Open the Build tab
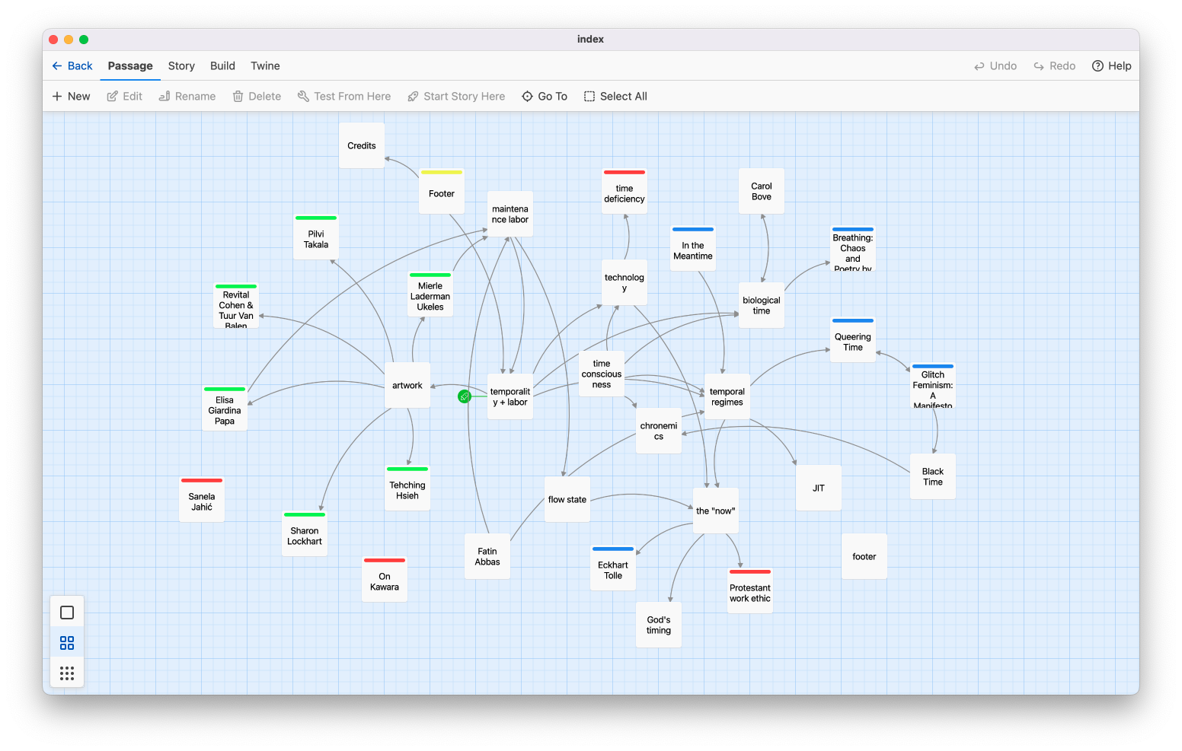The image size is (1182, 751). (222, 66)
